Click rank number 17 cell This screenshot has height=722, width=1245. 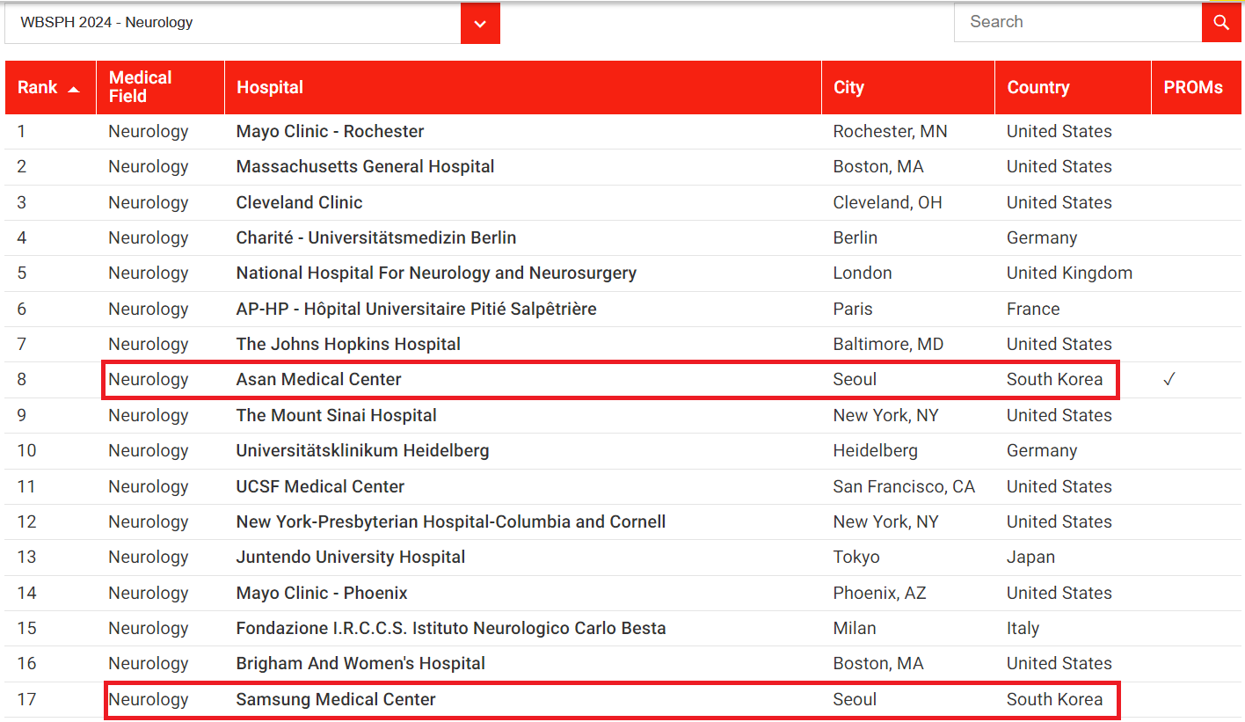(27, 699)
